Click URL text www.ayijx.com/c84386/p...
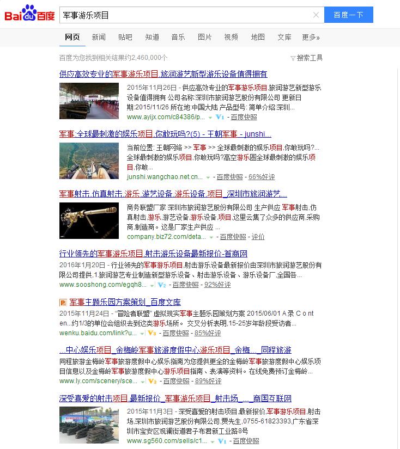The image size is (400, 449). point(166,117)
